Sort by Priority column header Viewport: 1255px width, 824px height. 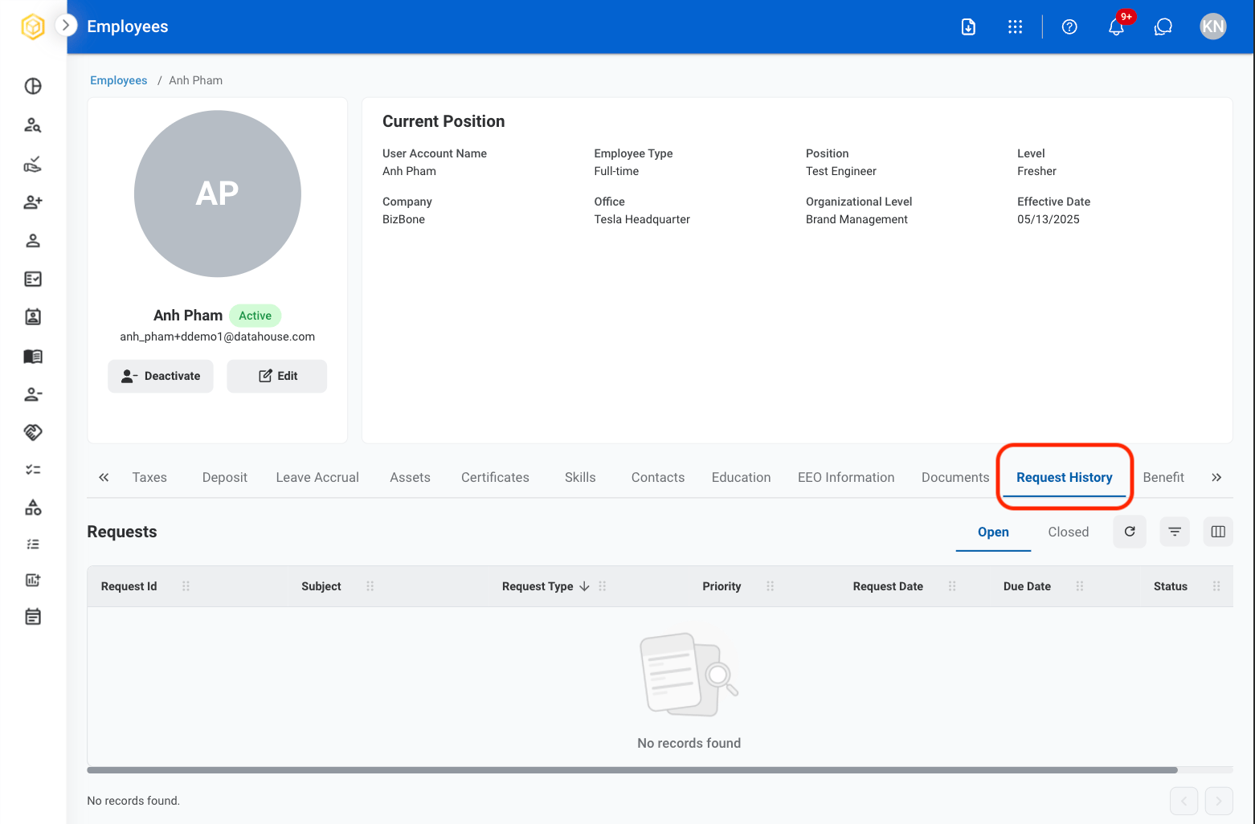point(722,586)
